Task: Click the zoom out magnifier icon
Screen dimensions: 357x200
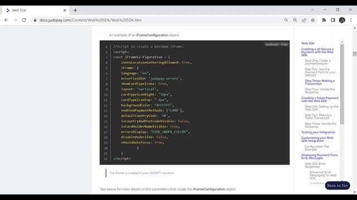Action: click(x=295, y=20)
